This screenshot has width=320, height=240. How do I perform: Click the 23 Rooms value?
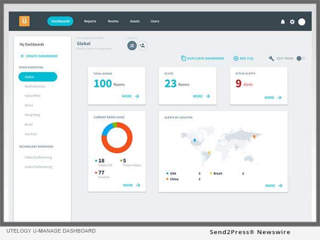[177, 84]
